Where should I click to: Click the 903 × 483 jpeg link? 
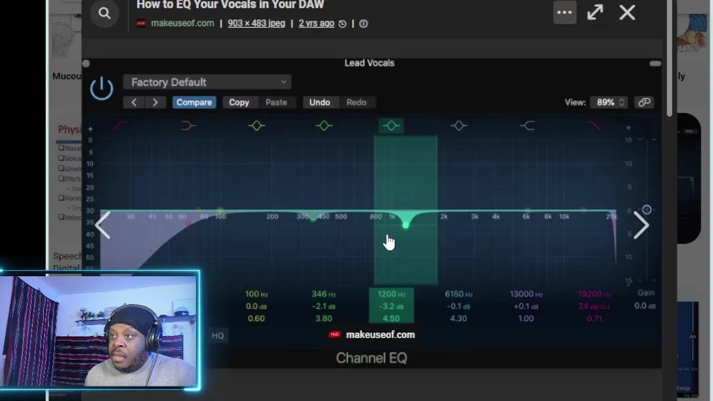pos(256,23)
